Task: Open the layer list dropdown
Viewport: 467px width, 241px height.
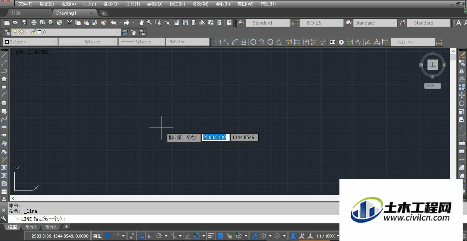Action: pos(118,32)
